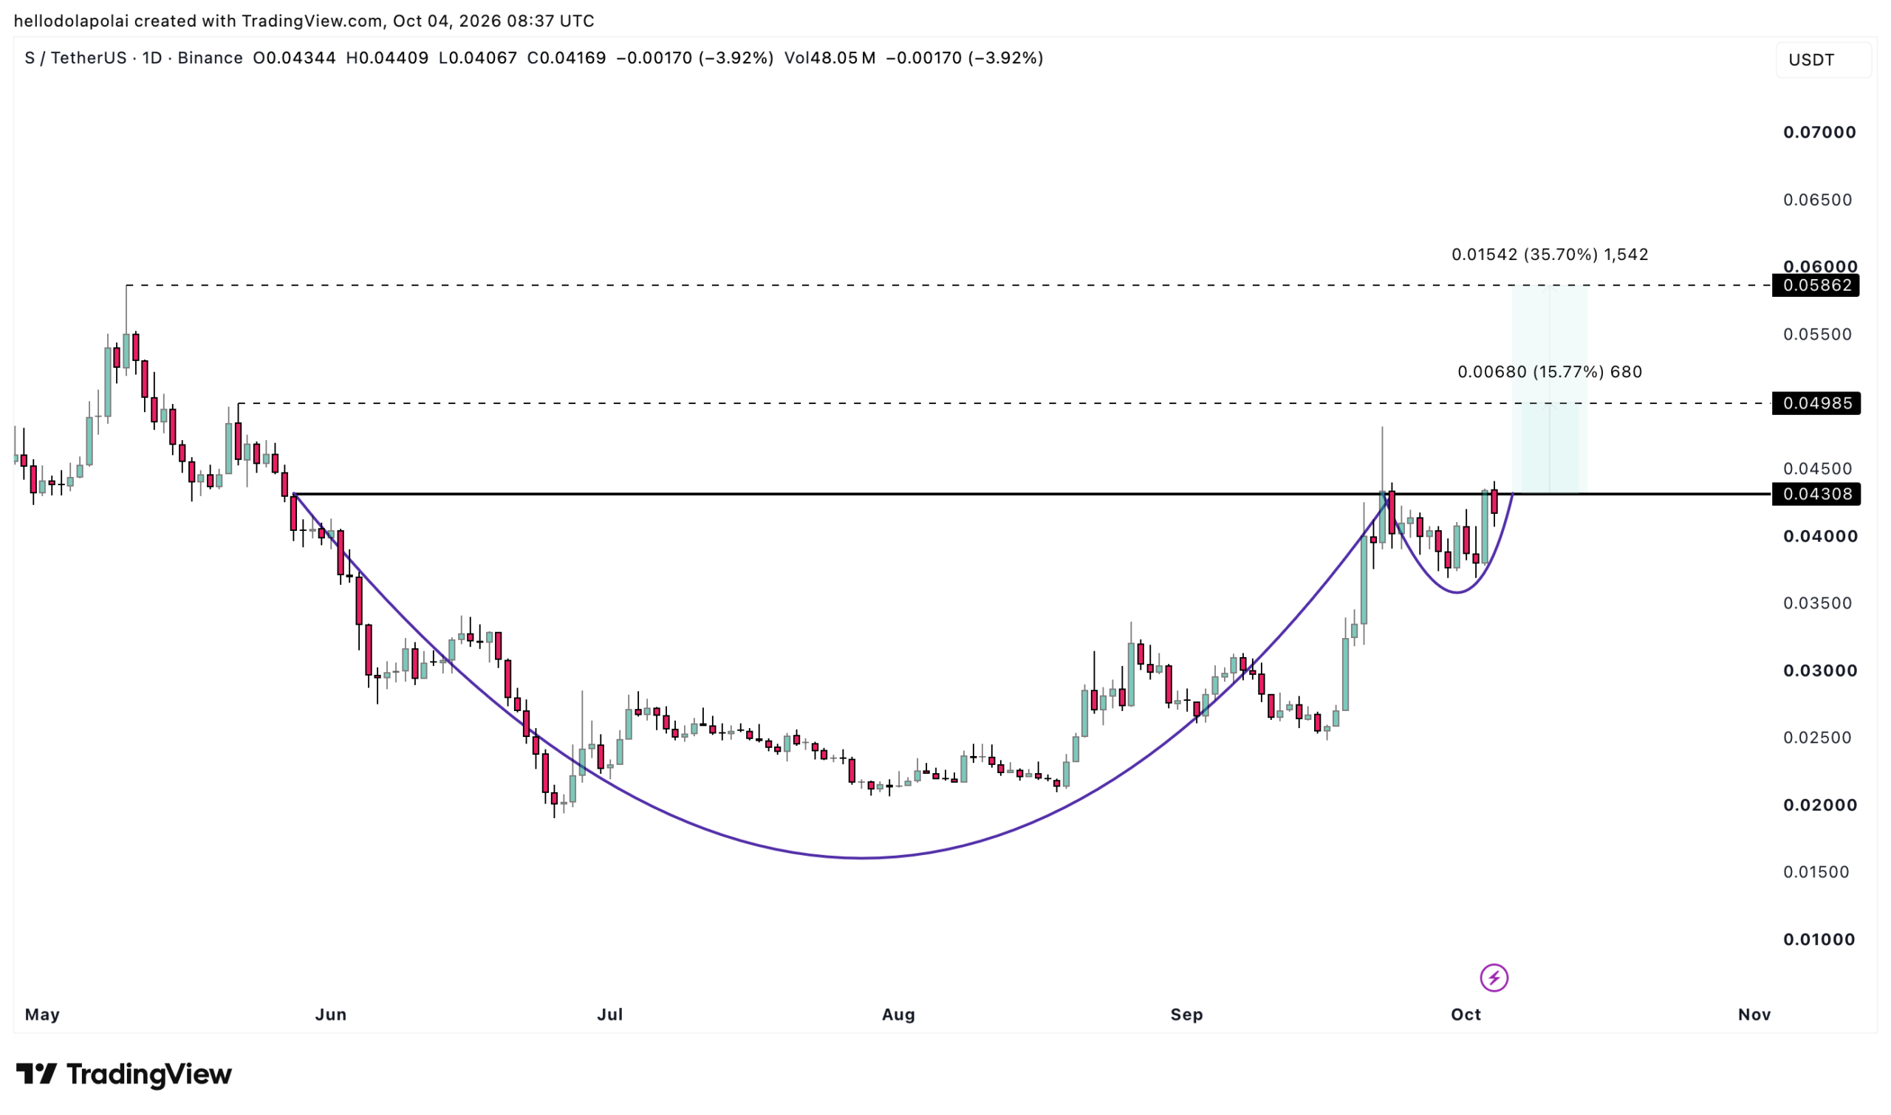
Task: Click the 0.01542 (35.70%) 1,542 measurement label
Action: point(1550,255)
